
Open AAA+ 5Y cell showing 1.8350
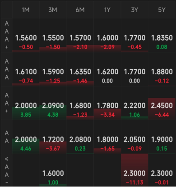click(x=162, y=35)
